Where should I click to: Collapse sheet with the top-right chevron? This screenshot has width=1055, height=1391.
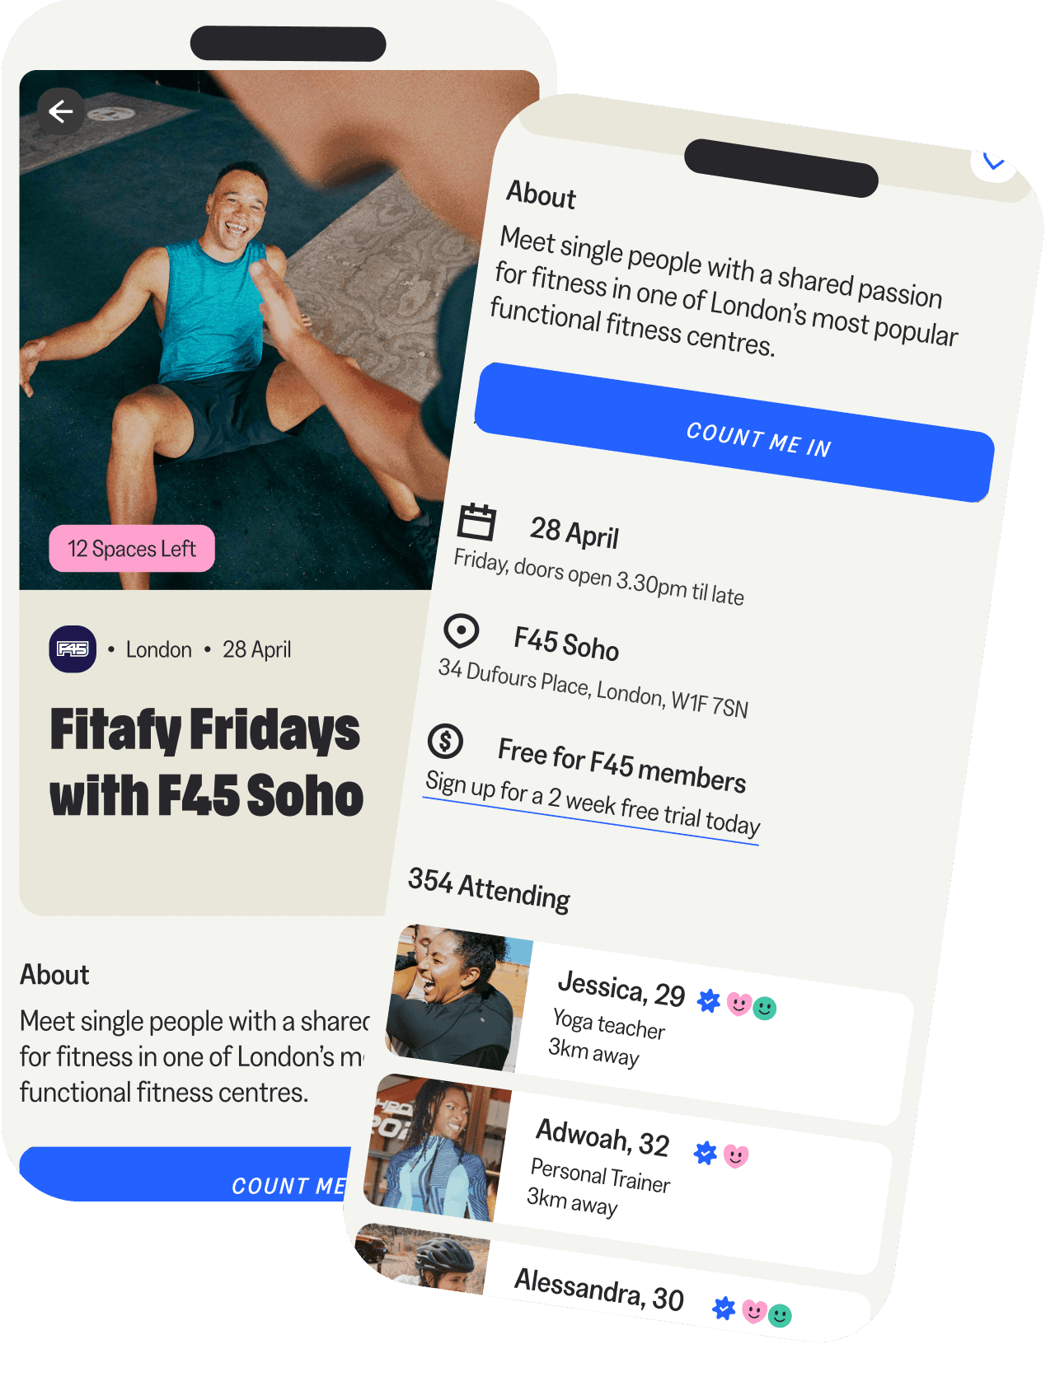pos(995,162)
